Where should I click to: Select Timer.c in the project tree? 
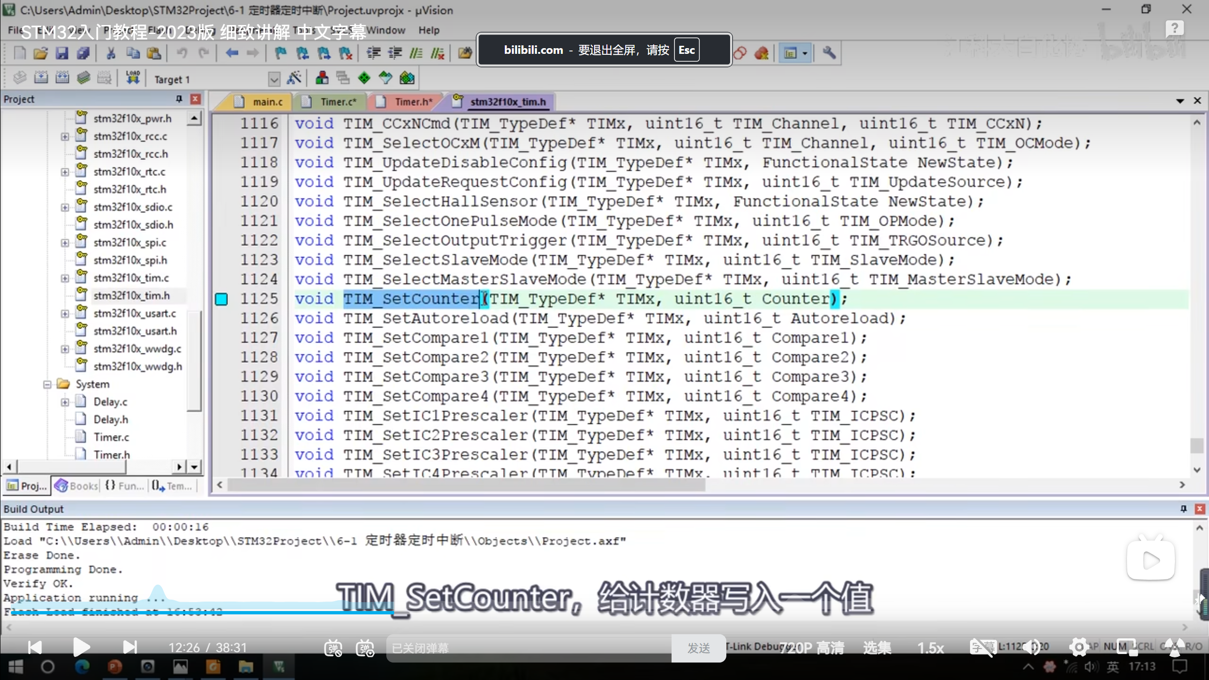[x=111, y=437]
